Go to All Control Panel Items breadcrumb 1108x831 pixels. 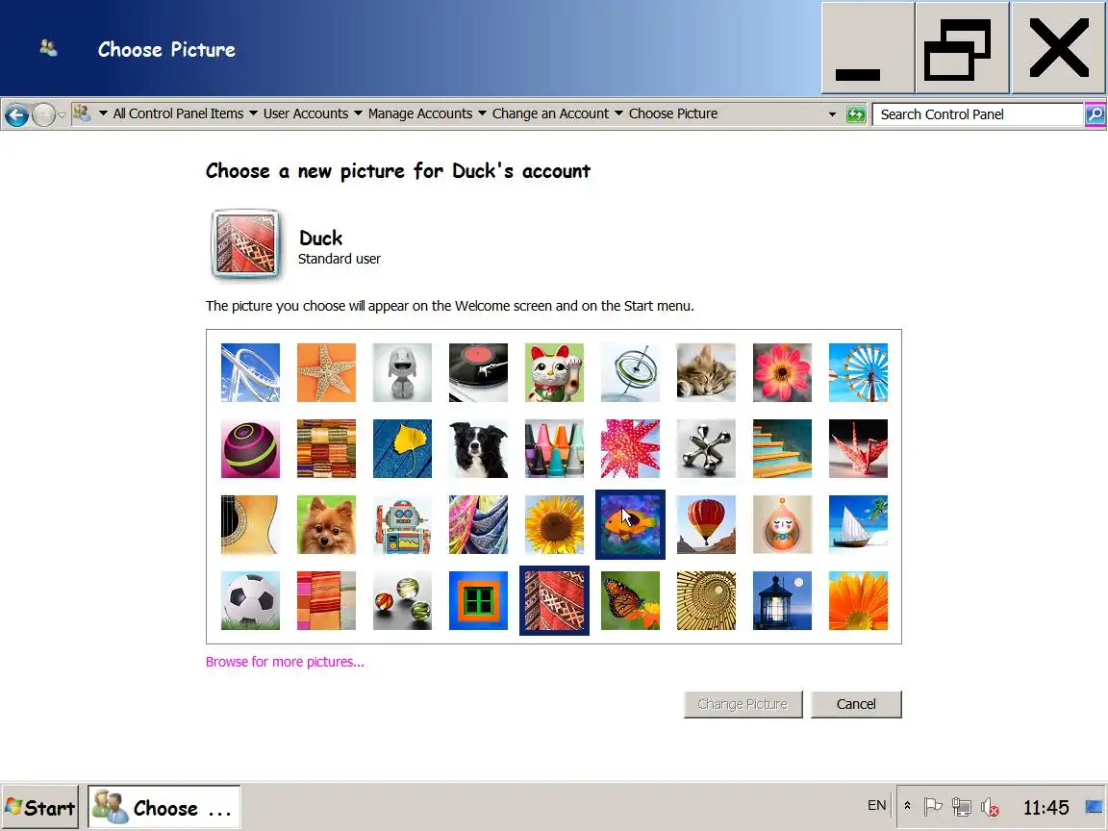tap(178, 113)
